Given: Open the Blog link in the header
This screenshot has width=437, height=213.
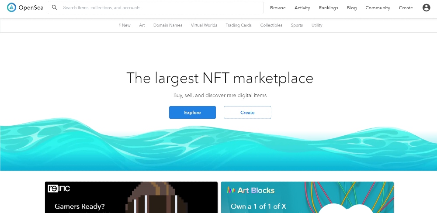Looking at the screenshot, I should pyautogui.click(x=352, y=8).
